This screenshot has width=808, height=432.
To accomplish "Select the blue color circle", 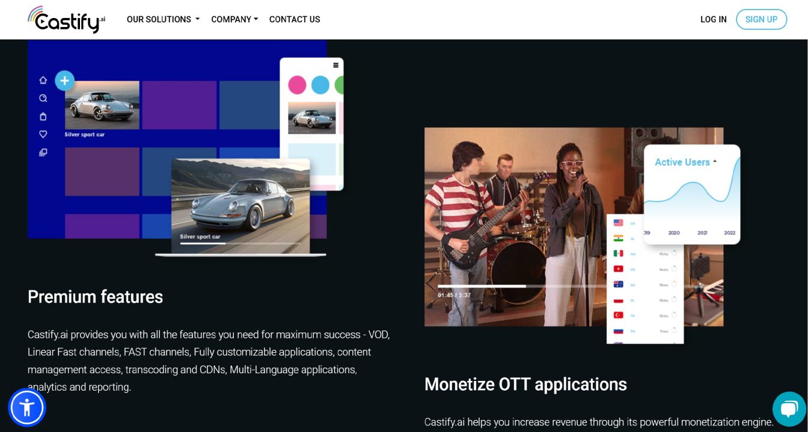I will (320, 85).
